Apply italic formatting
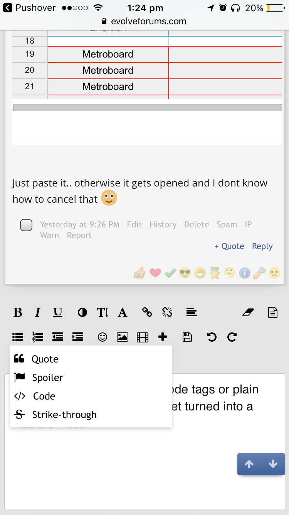Image resolution: width=289 pixels, height=515 pixels. (37, 312)
